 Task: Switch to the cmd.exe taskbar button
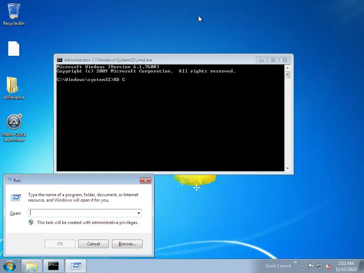53,266
